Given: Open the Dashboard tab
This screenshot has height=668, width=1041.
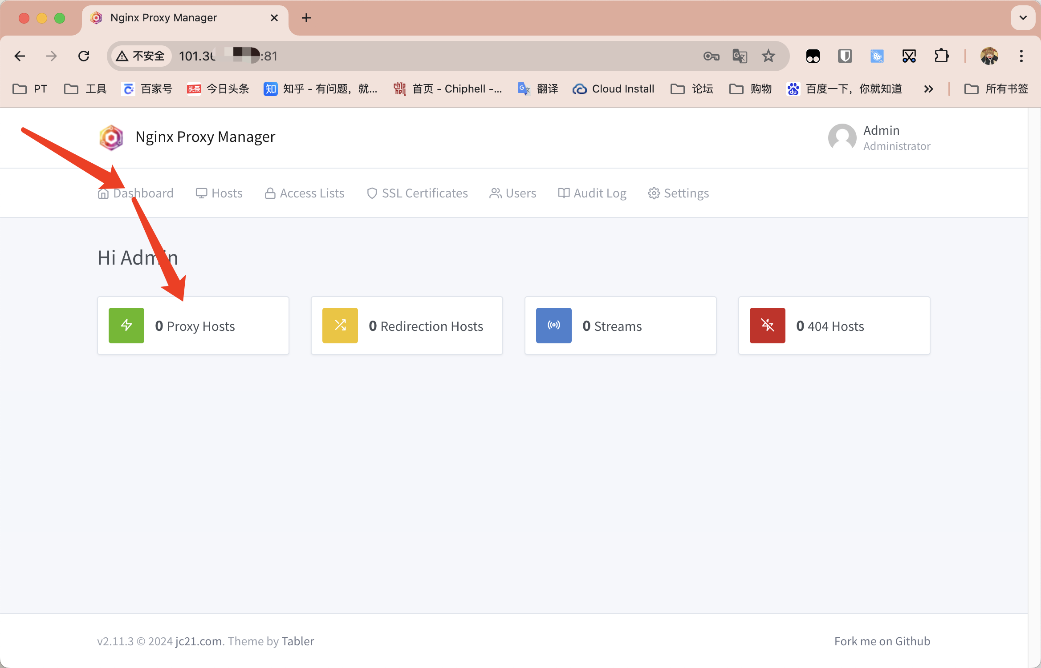Looking at the screenshot, I should pyautogui.click(x=135, y=193).
